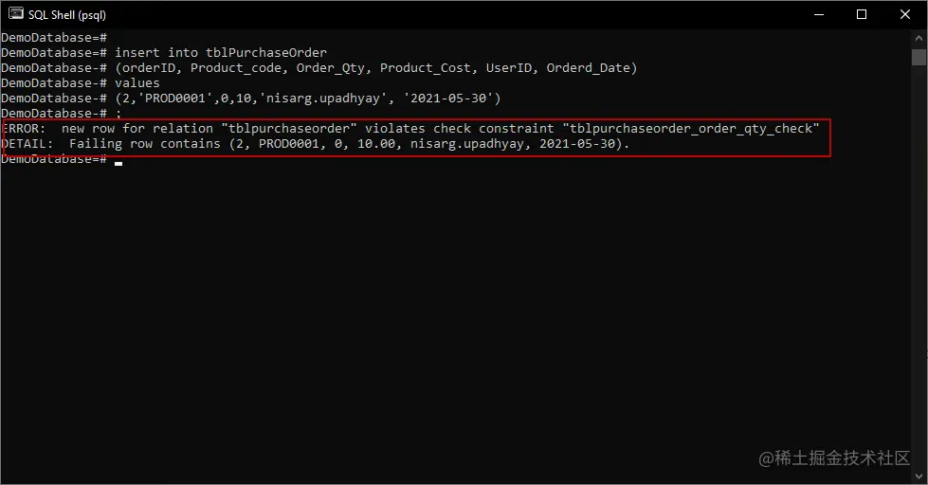
Task: Click the tblpurchaseorder_order_qty_check constraint name
Action: 691,128
